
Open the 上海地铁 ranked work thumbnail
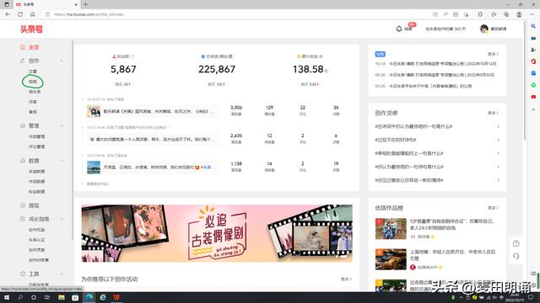[x=391, y=259]
